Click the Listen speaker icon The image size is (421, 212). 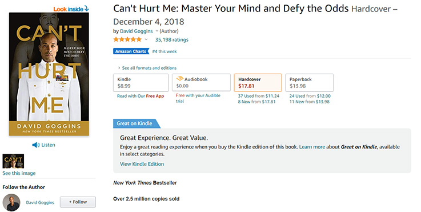[36, 145]
